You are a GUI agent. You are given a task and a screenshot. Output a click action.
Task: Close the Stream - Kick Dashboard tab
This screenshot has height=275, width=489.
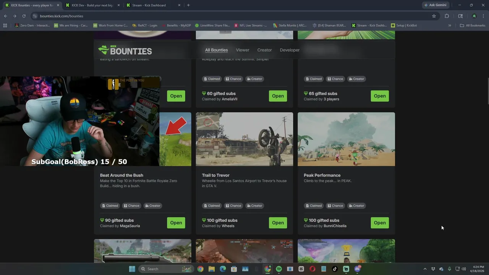coord(179,5)
